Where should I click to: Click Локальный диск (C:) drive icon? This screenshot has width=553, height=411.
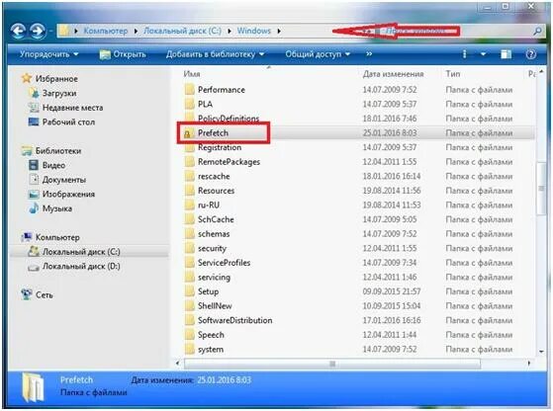[x=34, y=252]
